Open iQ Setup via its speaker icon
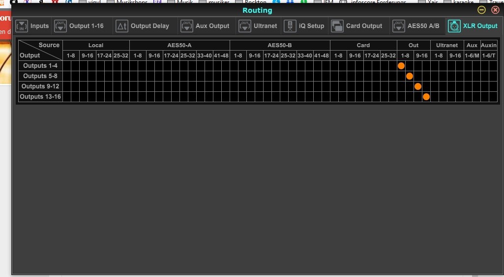The image size is (504, 277). [290, 26]
